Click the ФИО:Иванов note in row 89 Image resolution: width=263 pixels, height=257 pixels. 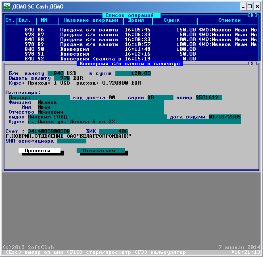(x=228, y=44)
